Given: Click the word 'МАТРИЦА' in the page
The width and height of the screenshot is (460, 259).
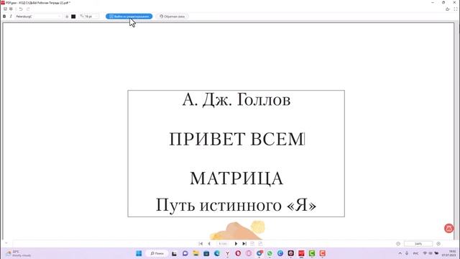Looking at the screenshot, I should point(236,178).
